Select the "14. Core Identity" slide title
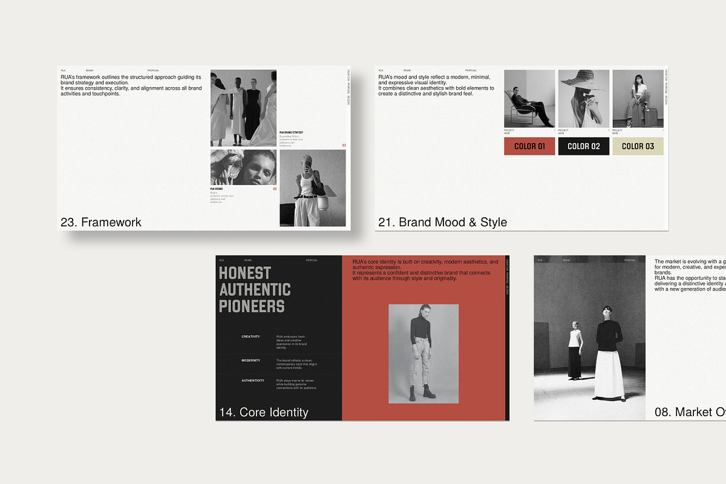This screenshot has width=726, height=484. click(x=264, y=413)
